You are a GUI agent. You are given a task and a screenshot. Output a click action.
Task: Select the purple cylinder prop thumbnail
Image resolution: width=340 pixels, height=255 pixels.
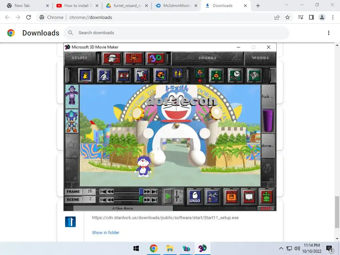pyautogui.click(x=268, y=121)
